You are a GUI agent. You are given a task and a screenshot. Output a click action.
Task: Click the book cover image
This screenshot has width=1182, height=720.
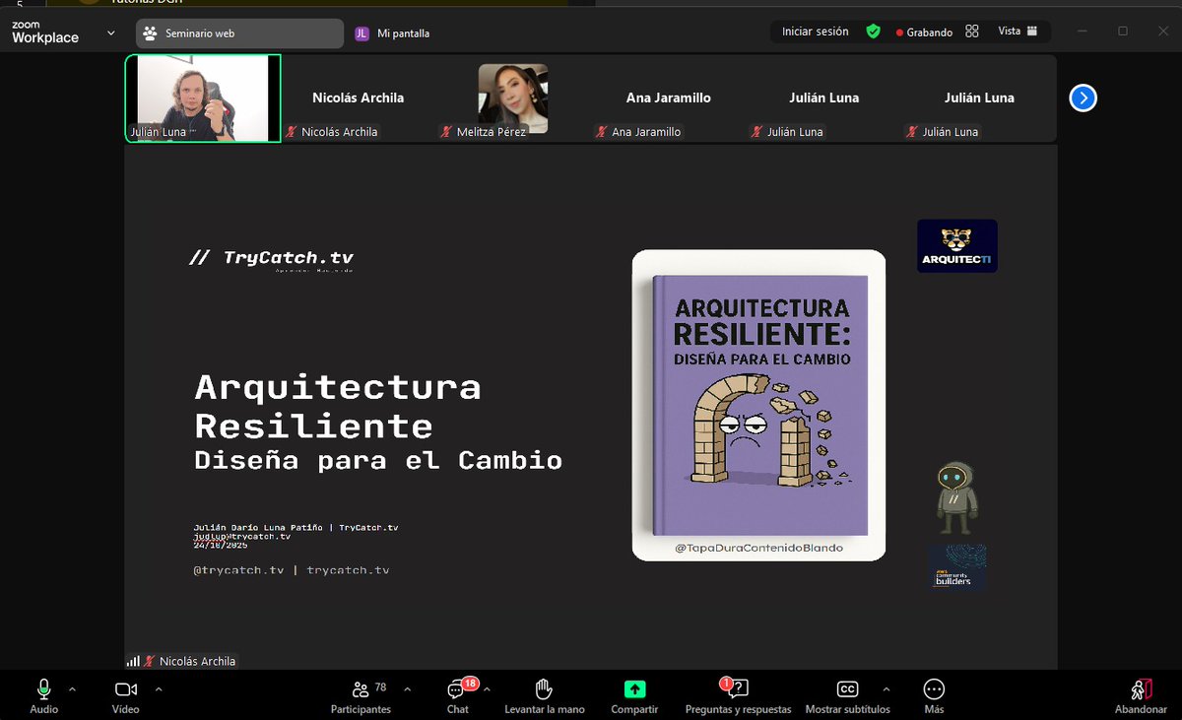point(758,405)
